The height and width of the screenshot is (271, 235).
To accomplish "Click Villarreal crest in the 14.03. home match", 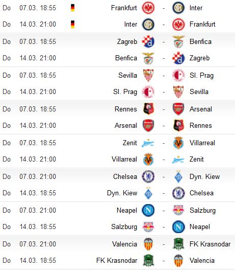I will (148, 159).
